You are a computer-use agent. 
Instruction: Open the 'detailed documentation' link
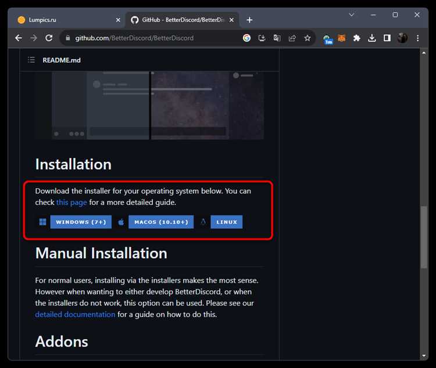75,315
